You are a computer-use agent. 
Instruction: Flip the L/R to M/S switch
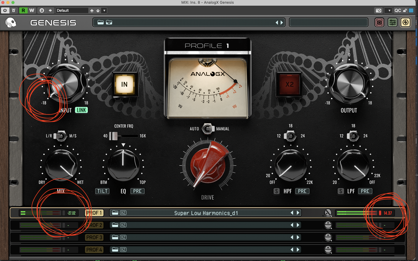61,135
